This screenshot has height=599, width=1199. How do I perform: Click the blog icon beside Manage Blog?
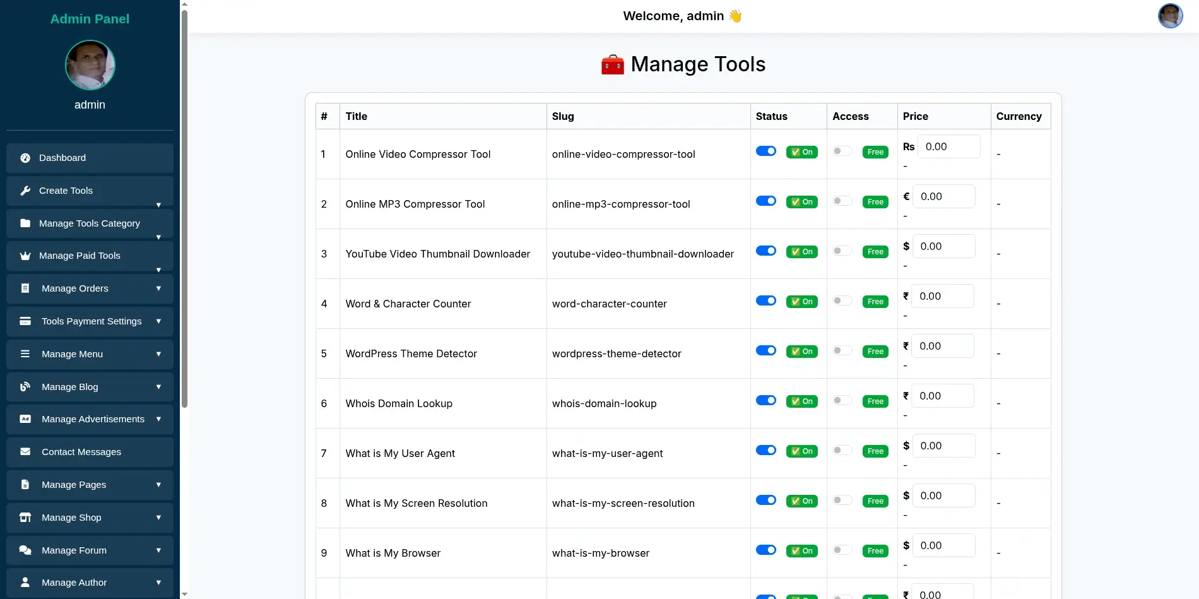25,386
